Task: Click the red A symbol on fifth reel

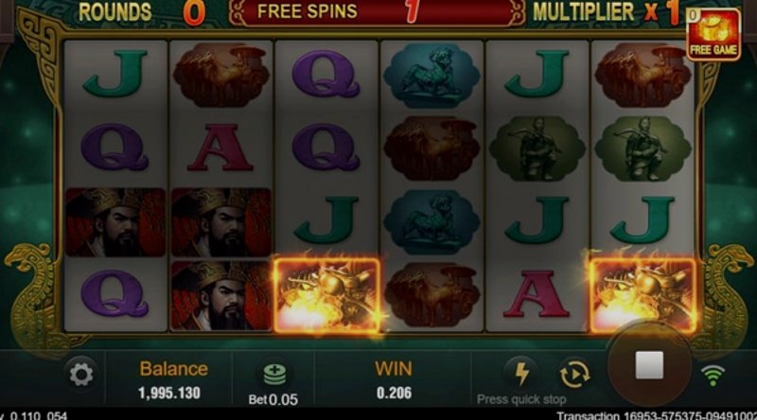Action: [x=536, y=294]
